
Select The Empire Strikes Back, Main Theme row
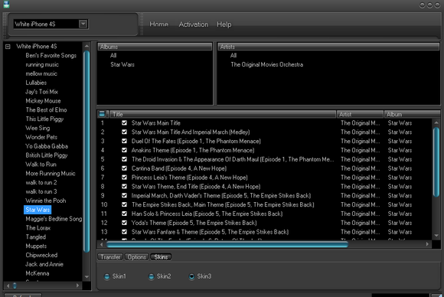tap(264, 204)
